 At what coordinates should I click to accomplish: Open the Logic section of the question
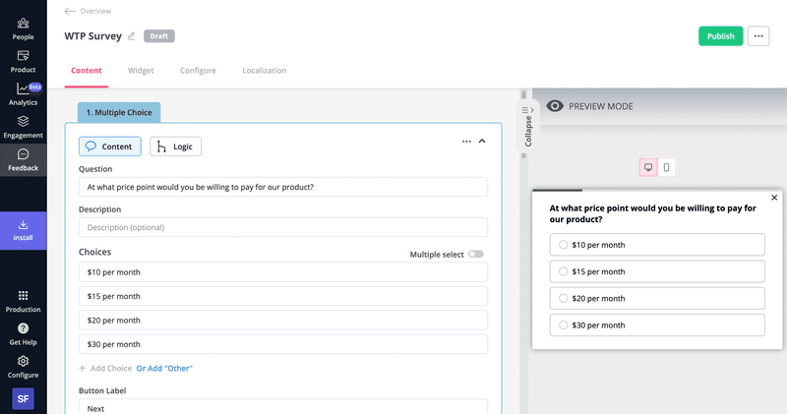[x=175, y=147]
